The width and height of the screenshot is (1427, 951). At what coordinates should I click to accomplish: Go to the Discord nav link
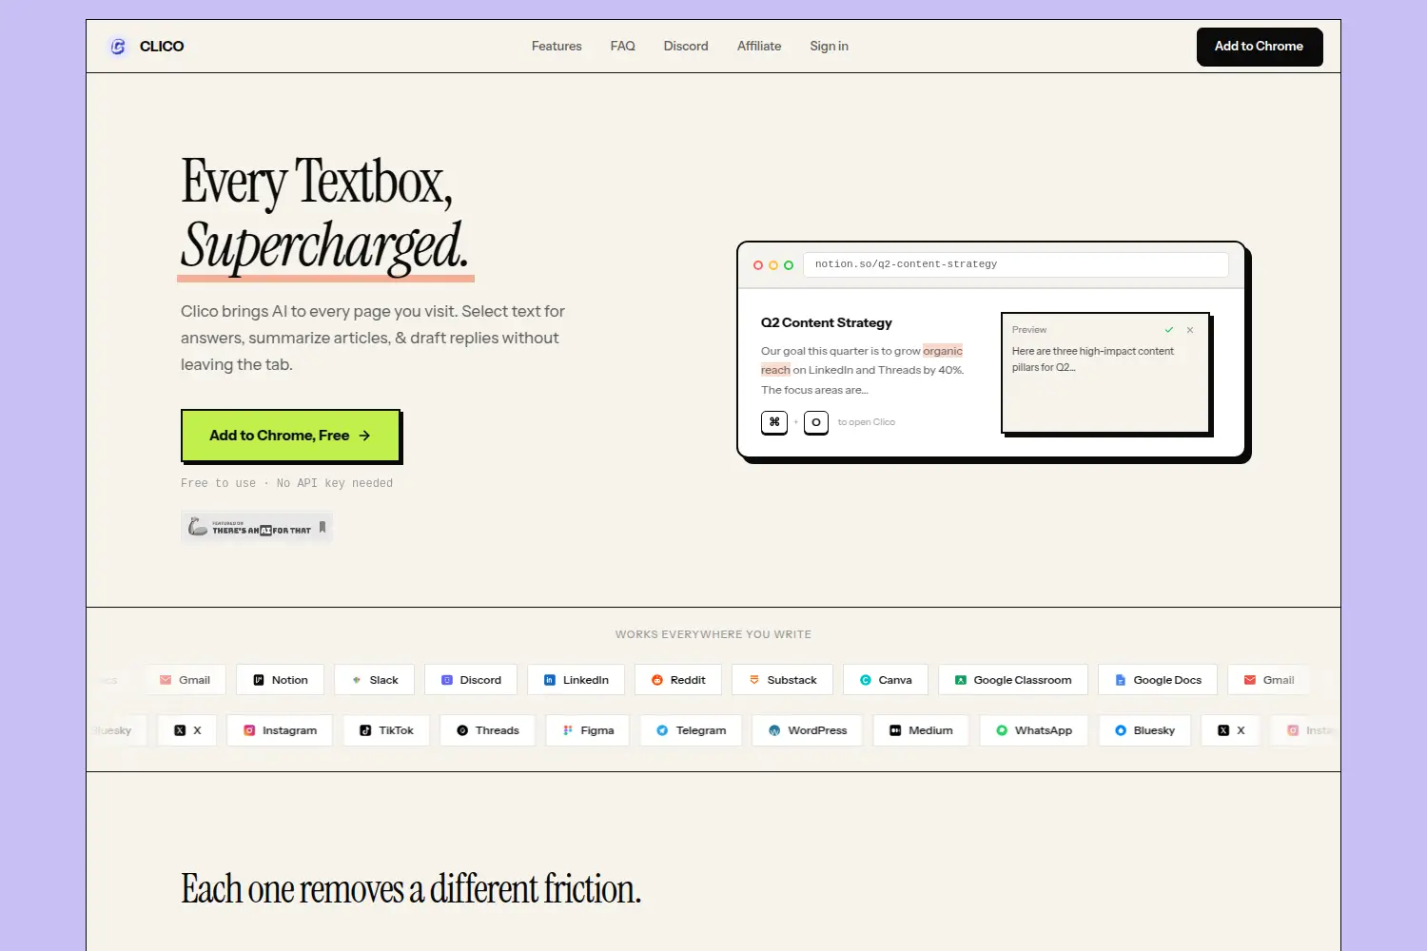pyautogui.click(x=686, y=47)
